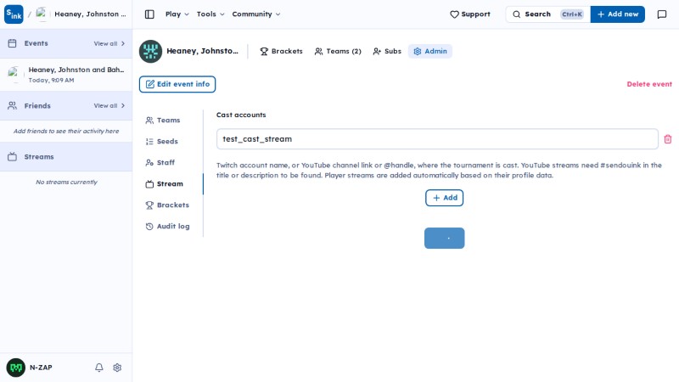Open notifications bell
The width and height of the screenshot is (679, 382).
point(99,368)
